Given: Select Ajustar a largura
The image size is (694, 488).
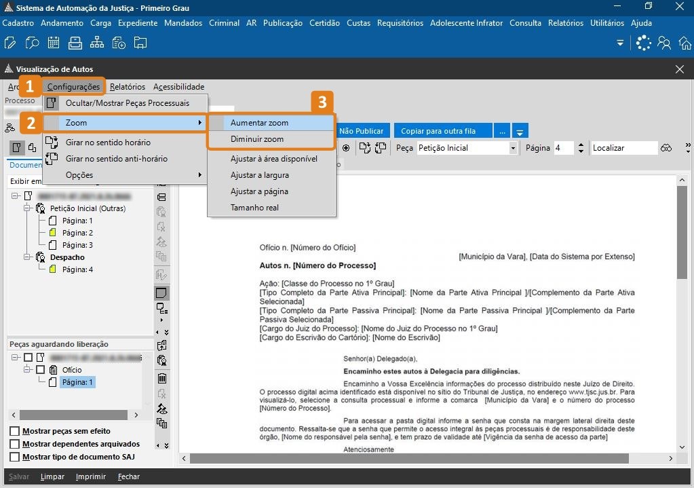Looking at the screenshot, I should (272, 175).
